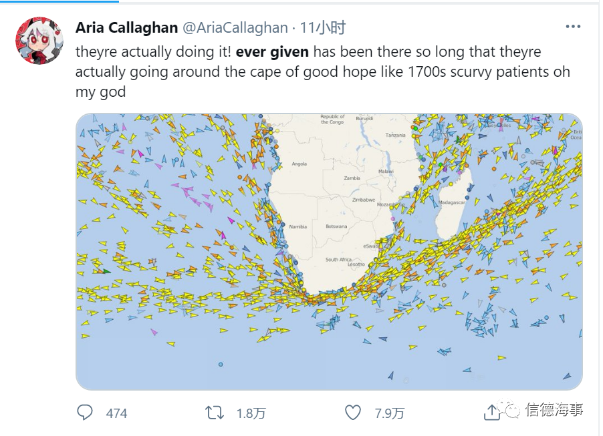This screenshot has width=603, height=436.
Task: Click the retweet arrows icon
Action: [x=215, y=413]
